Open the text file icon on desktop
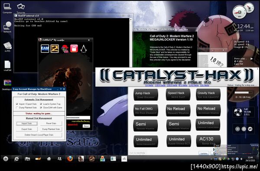Image resolution: width=260 pixels, height=171 pixels. (7, 66)
